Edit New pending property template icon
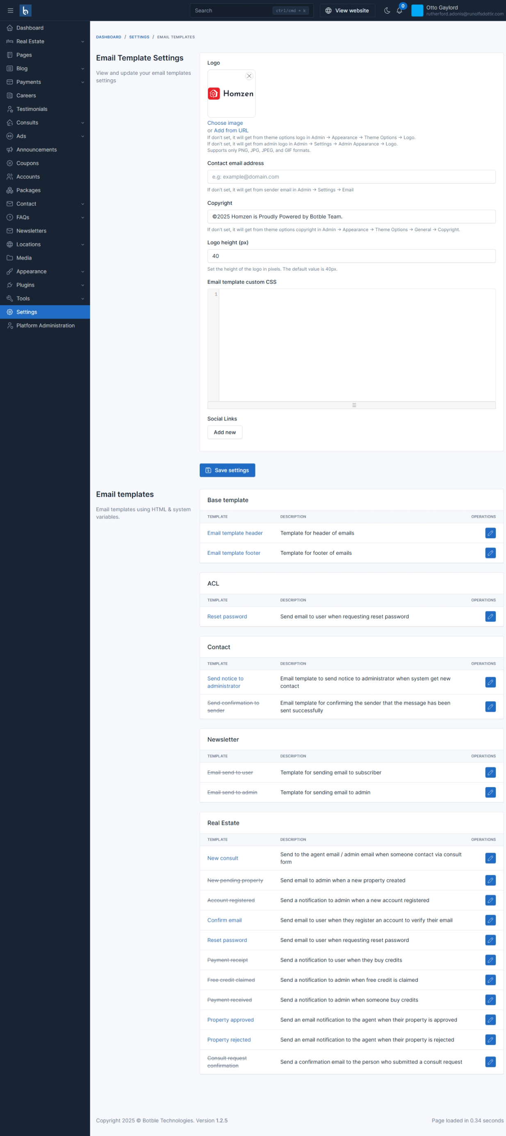The width and height of the screenshot is (506, 1136). point(490,879)
